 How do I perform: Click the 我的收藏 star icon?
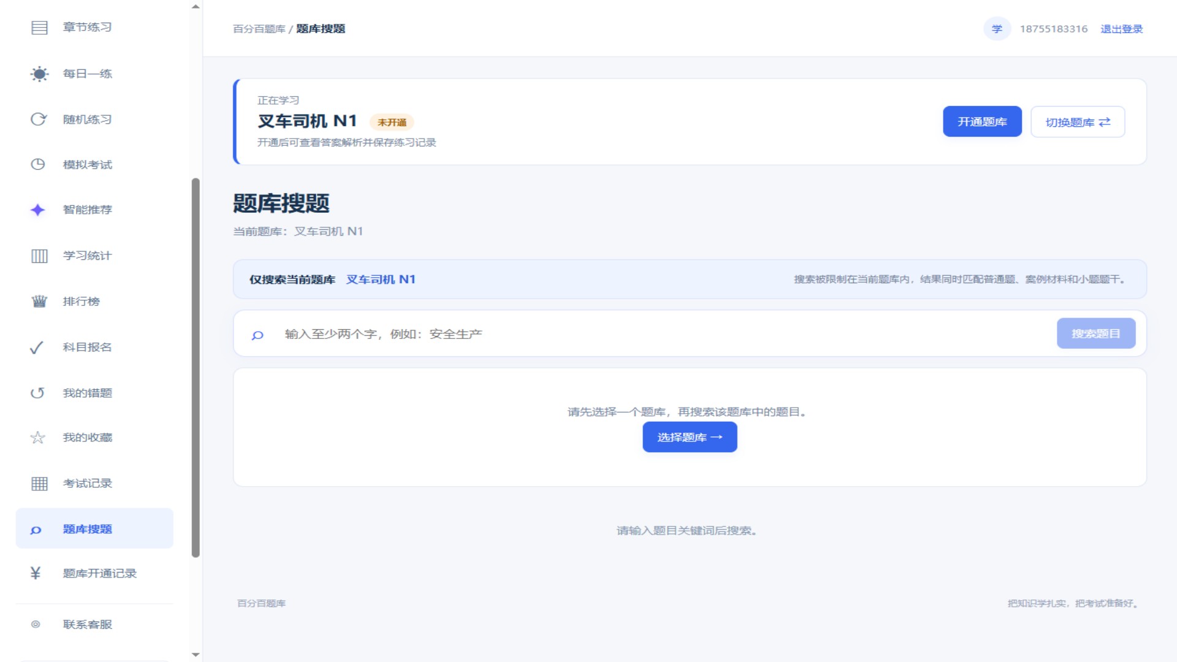pyautogui.click(x=37, y=438)
